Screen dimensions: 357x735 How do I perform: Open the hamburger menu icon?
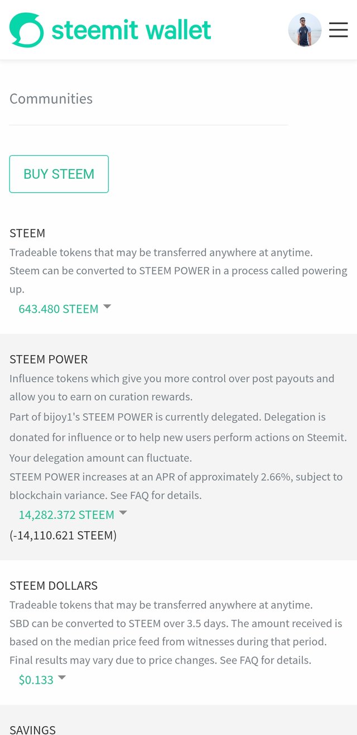click(x=338, y=30)
